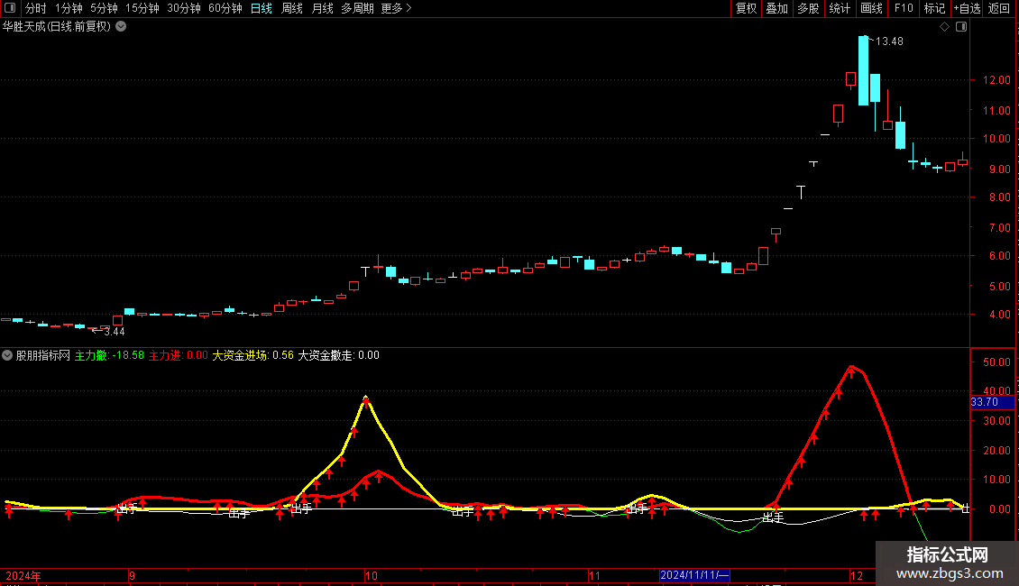This screenshot has width=1019, height=586.
Task: Add stock via +自选 button
Action: click(967, 8)
